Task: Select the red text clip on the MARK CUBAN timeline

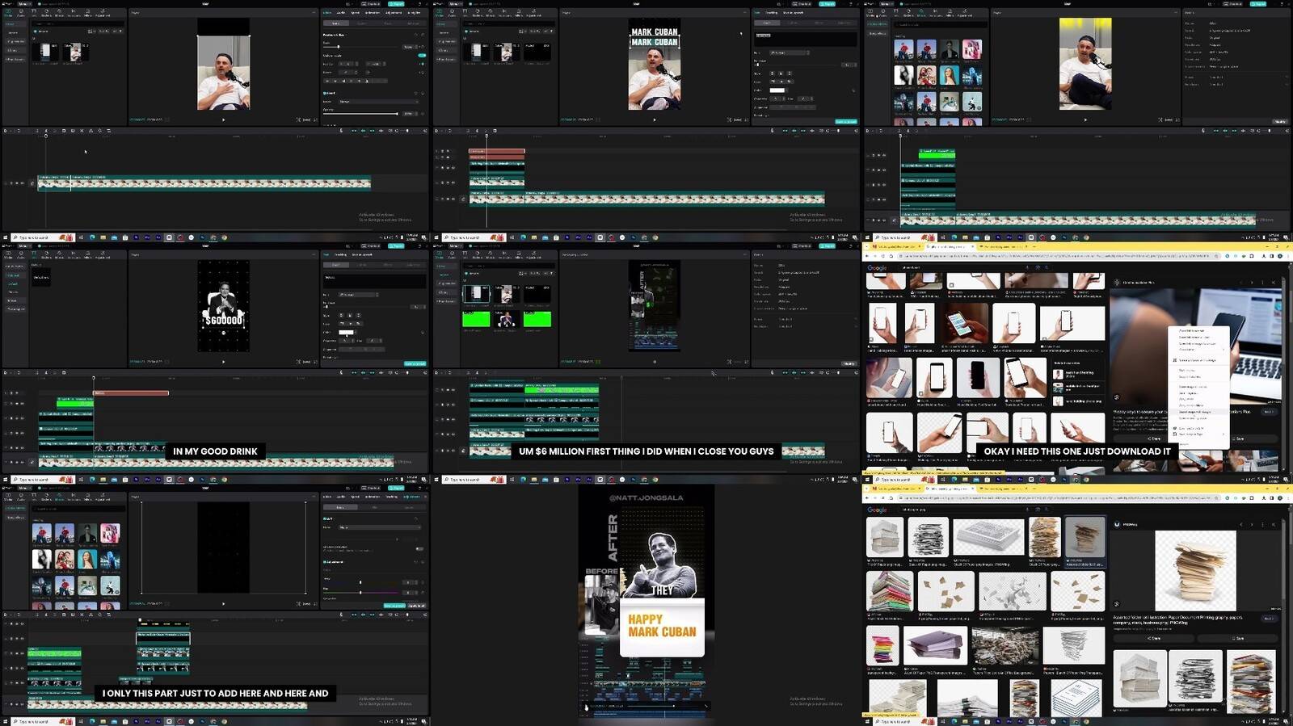Action: pyautogui.click(x=497, y=152)
